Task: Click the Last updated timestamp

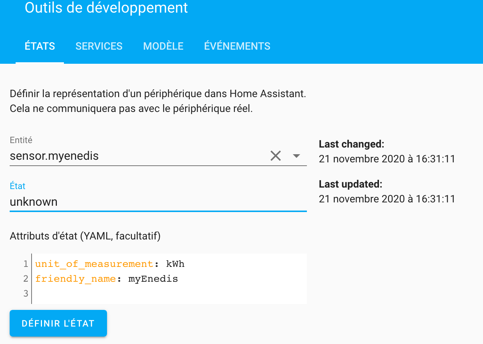Action: tap(387, 199)
